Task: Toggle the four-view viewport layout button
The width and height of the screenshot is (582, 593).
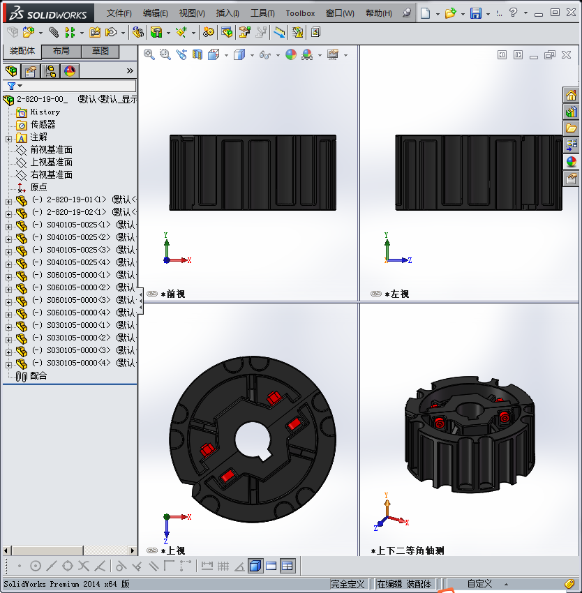Action: (x=288, y=566)
